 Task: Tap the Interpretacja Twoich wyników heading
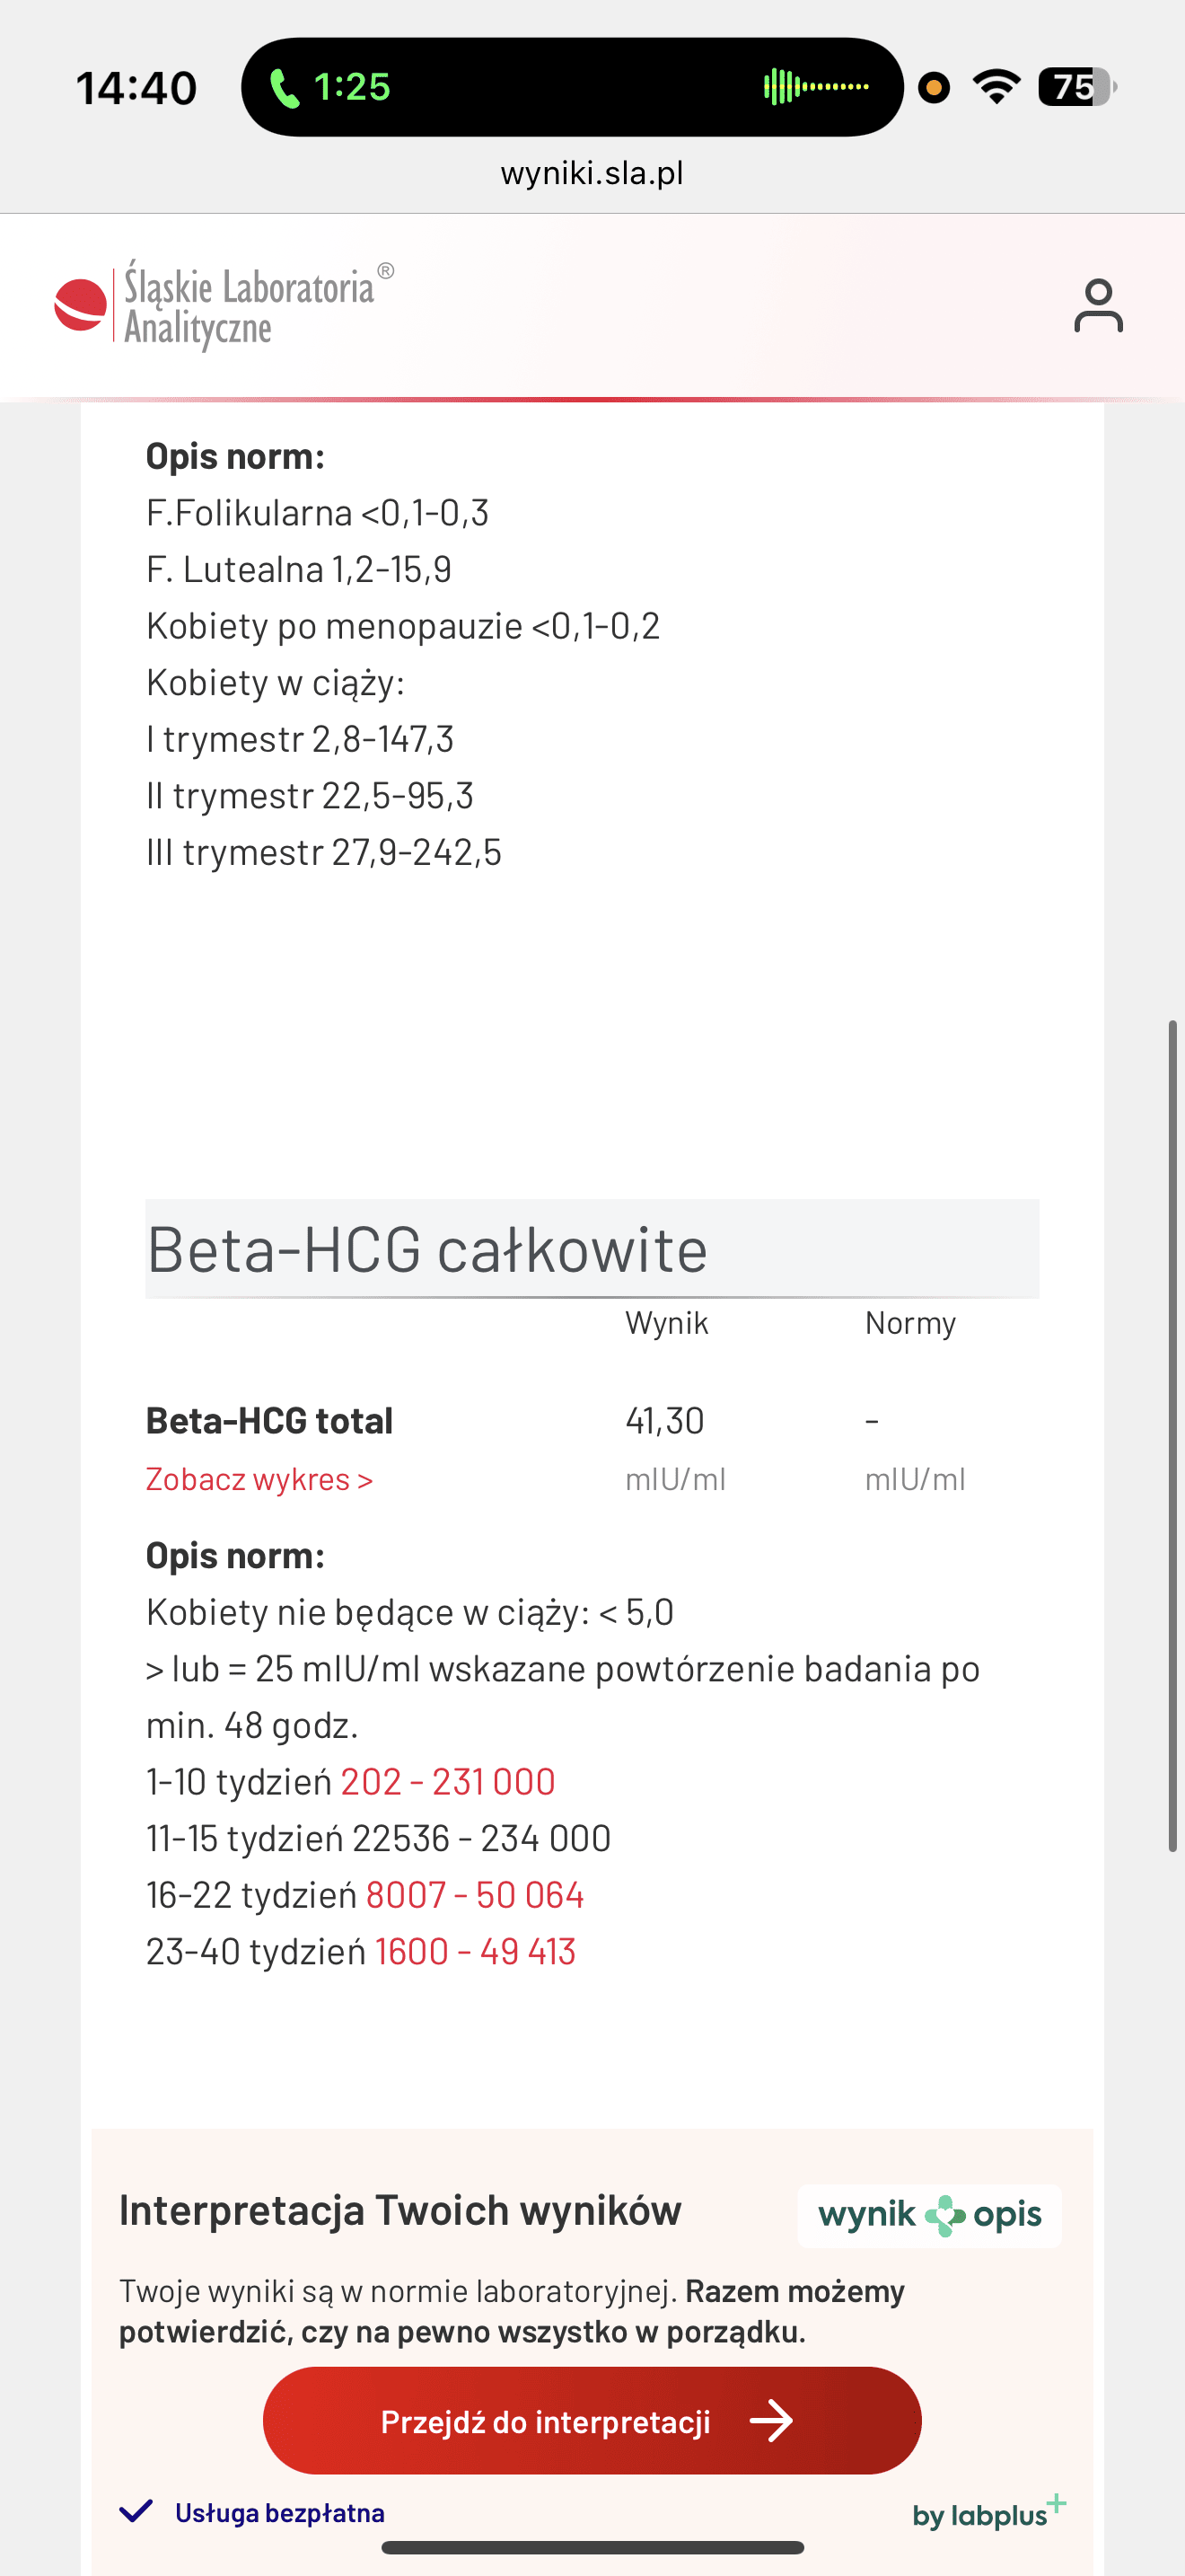399,2210
